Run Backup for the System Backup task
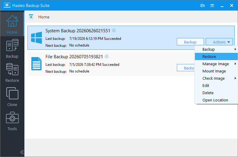This screenshot has height=157, width=238. click(x=190, y=42)
